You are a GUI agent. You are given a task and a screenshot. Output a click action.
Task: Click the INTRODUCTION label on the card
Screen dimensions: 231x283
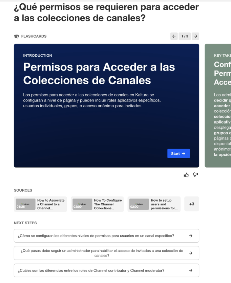38,56
